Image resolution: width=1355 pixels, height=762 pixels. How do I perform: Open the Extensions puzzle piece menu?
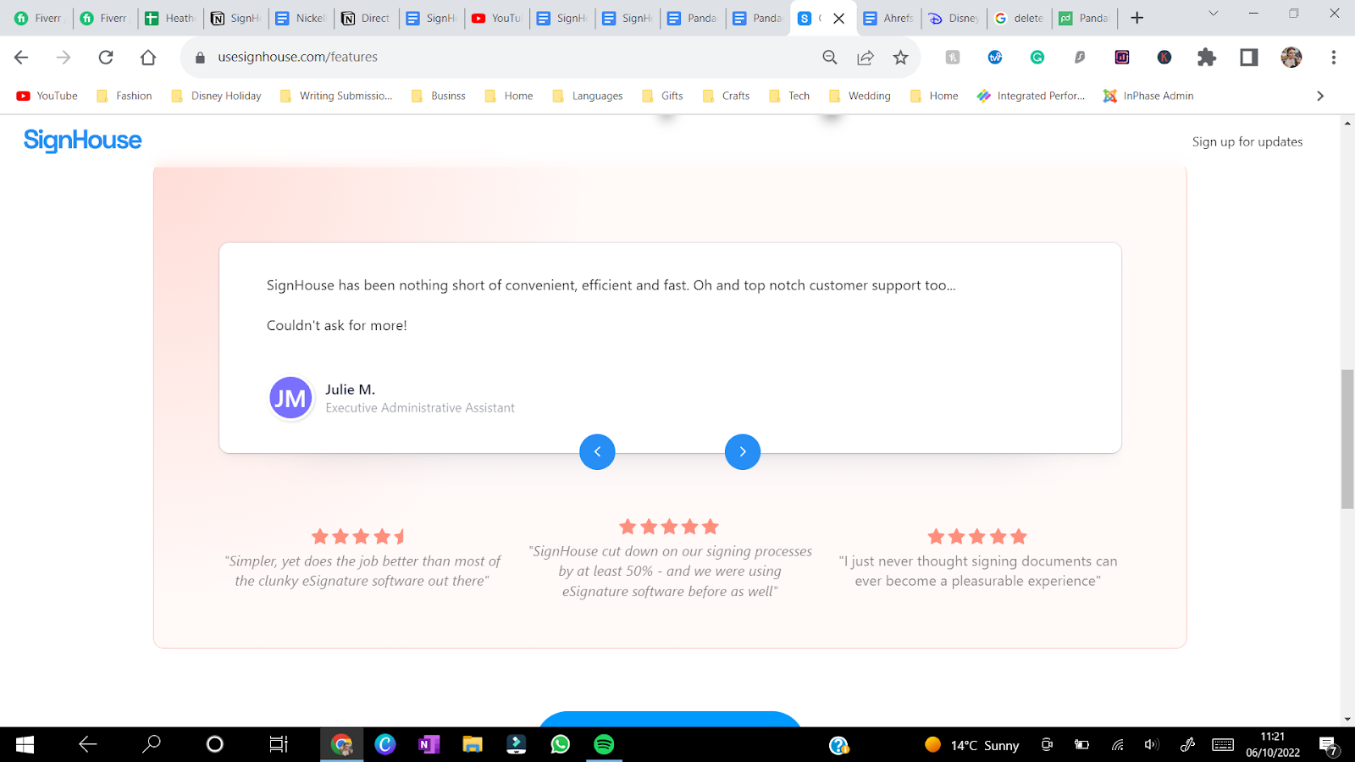pyautogui.click(x=1207, y=58)
